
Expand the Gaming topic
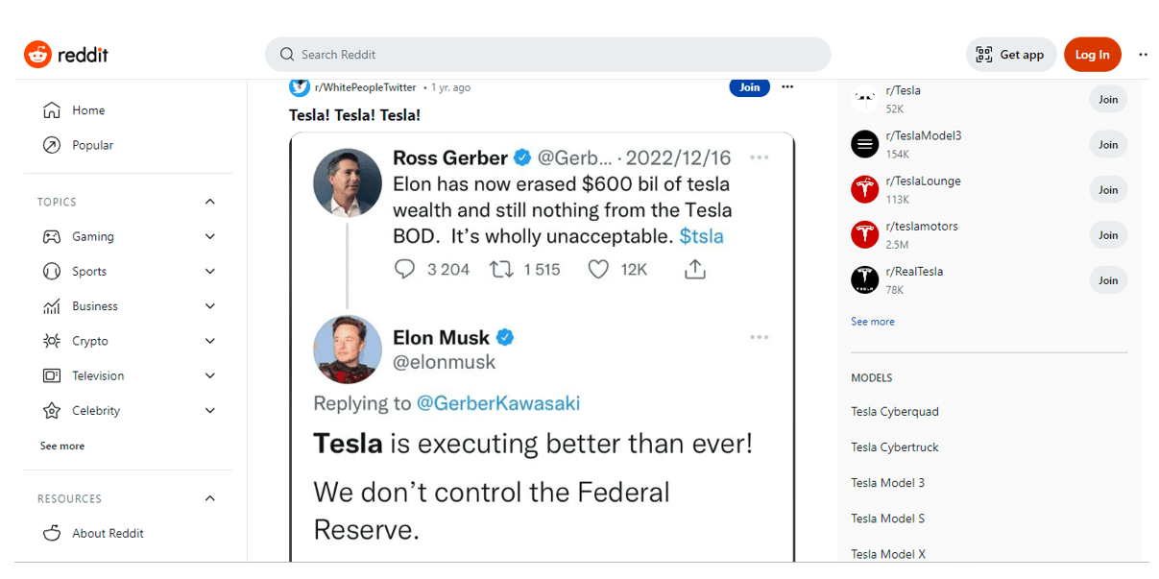click(210, 237)
